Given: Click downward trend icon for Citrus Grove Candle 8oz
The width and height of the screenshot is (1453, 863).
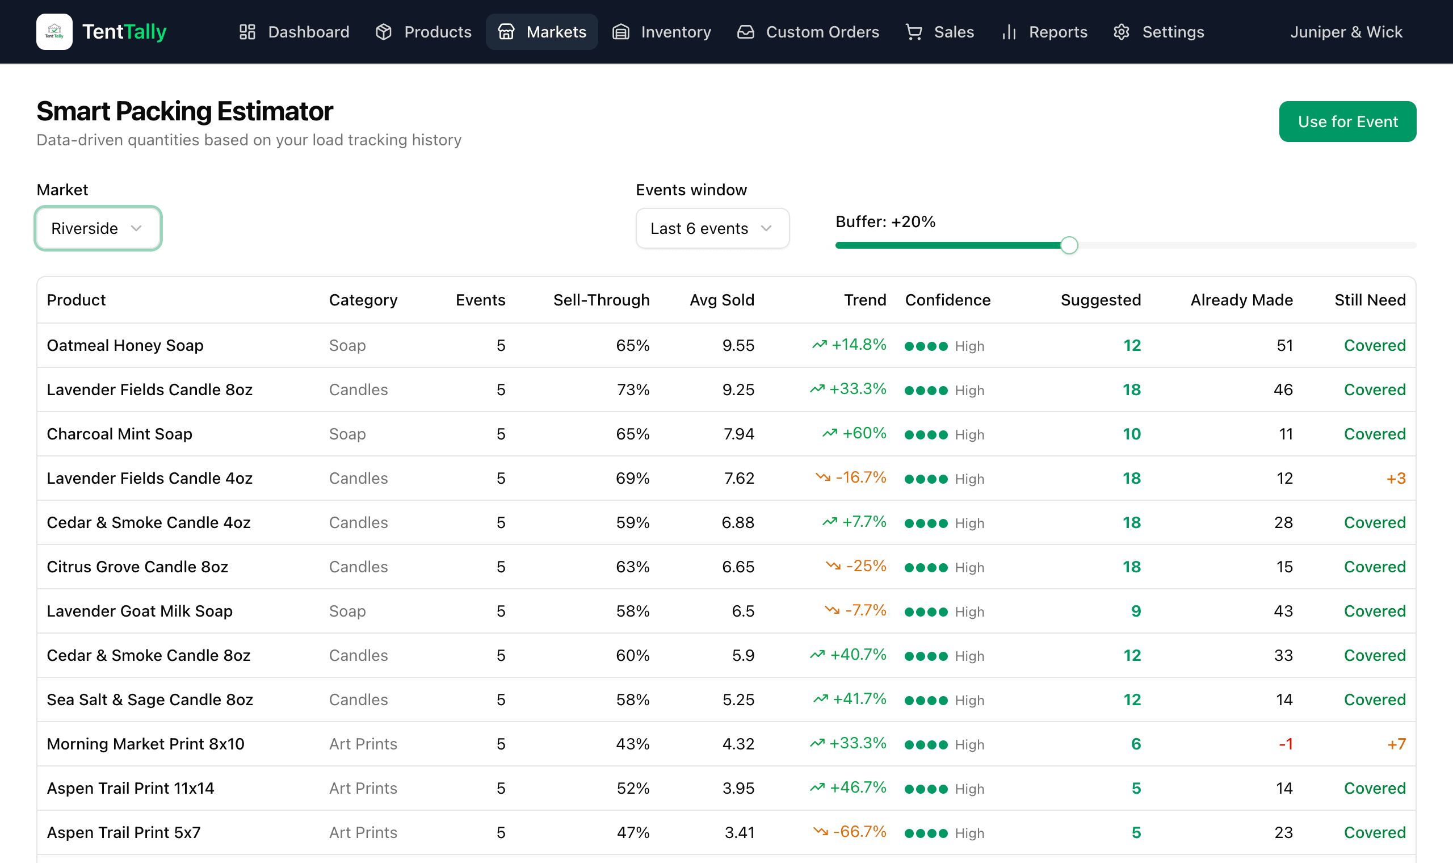Looking at the screenshot, I should tap(833, 565).
